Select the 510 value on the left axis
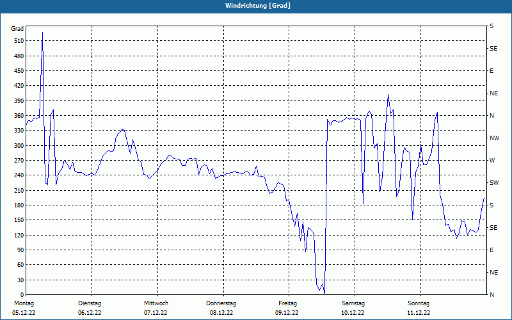 click(19, 41)
